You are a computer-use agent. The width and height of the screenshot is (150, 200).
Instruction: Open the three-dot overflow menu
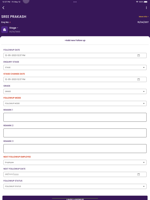(146, 8)
